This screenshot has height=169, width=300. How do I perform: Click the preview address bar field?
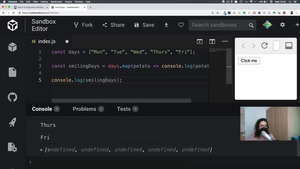pyautogui.click(x=277, y=46)
